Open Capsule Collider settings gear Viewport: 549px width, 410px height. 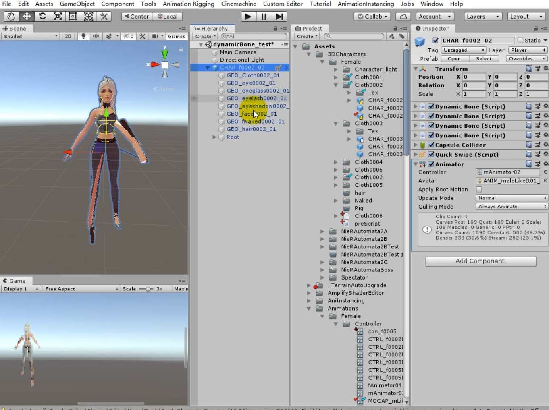(545, 145)
